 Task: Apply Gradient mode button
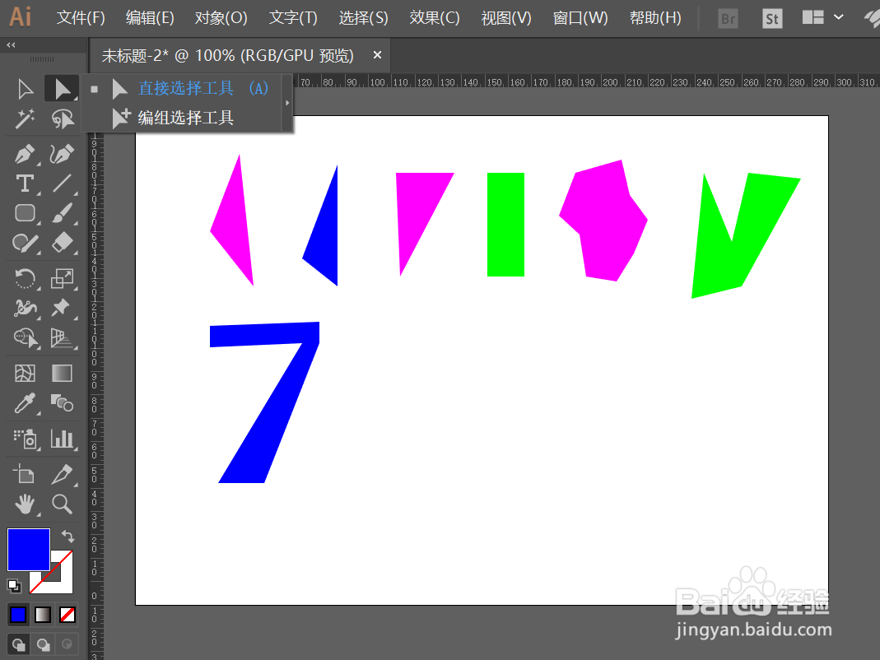pos(43,615)
